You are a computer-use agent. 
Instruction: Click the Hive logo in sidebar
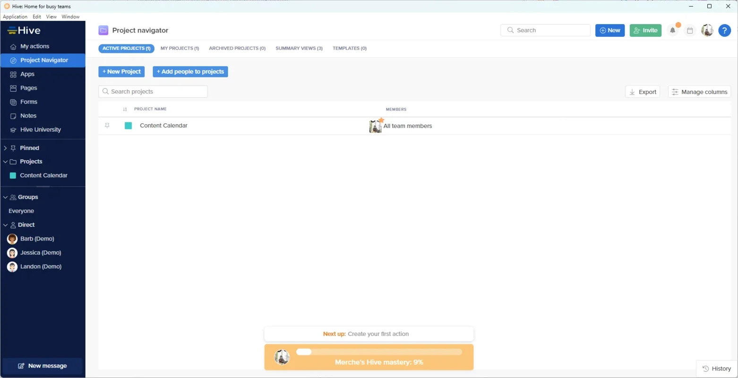click(24, 30)
